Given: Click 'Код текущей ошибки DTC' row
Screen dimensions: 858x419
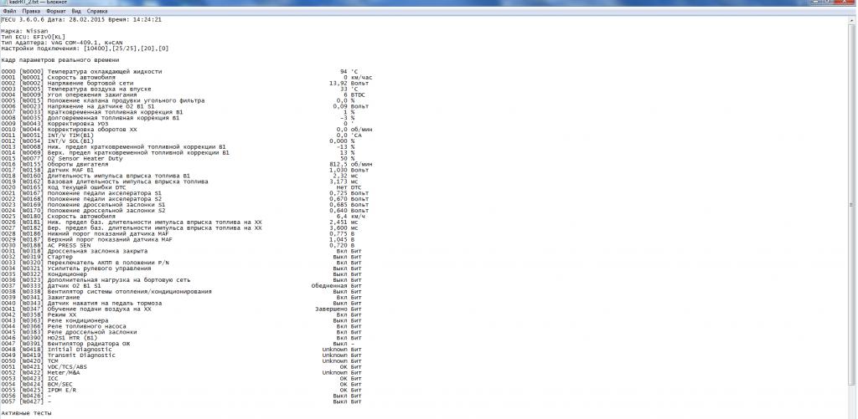Looking at the screenshot, I should [187, 187].
